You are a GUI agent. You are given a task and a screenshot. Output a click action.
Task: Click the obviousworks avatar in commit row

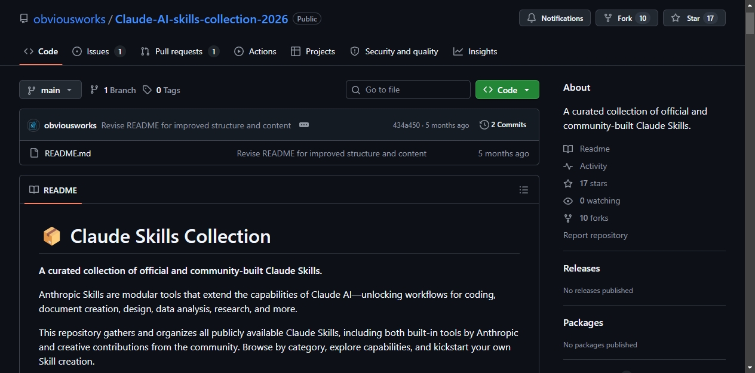click(33, 125)
